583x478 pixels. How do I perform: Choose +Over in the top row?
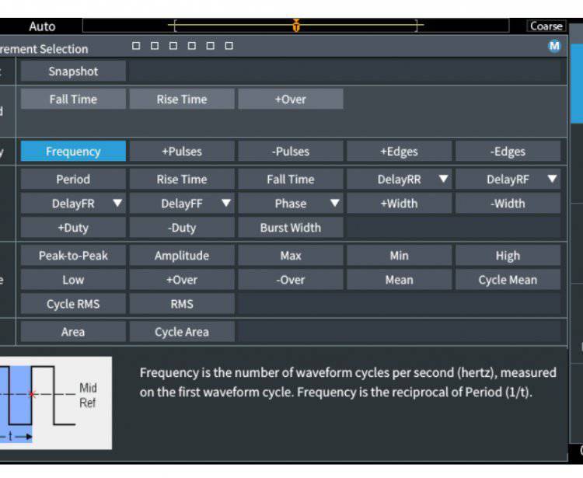291,99
